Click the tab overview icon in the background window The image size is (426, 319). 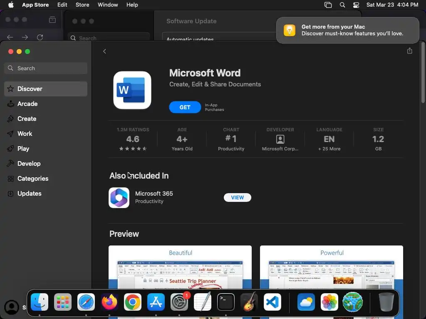coord(52,20)
